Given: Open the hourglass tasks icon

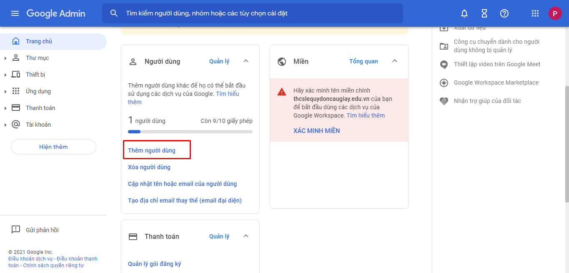Looking at the screenshot, I should click(484, 13).
